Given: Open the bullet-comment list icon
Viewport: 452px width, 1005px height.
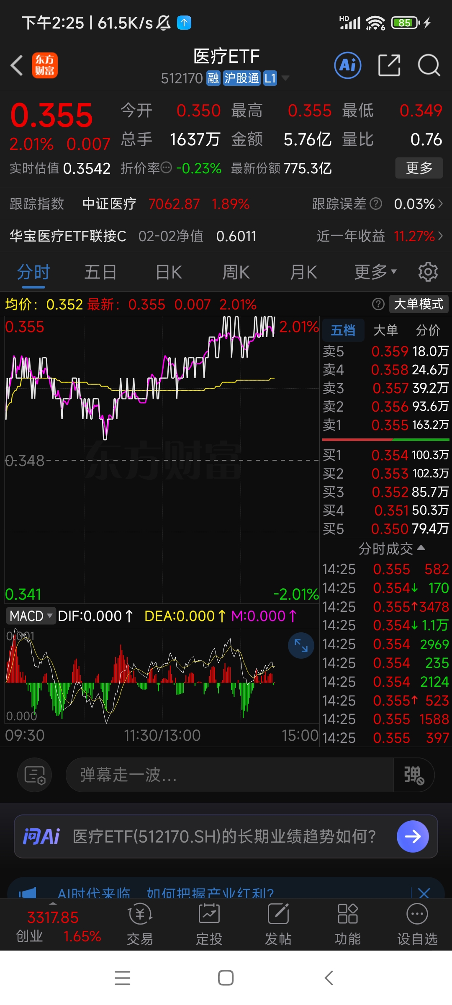Looking at the screenshot, I should tap(35, 775).
